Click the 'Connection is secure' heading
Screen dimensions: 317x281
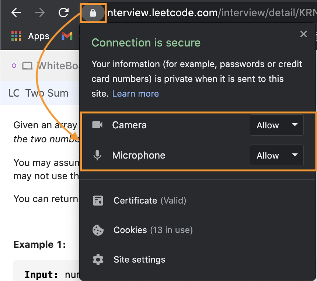point(146,43)
